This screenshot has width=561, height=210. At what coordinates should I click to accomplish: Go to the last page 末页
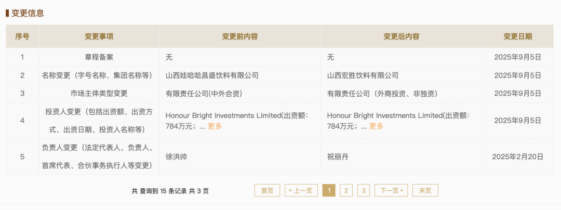point(425,190)
